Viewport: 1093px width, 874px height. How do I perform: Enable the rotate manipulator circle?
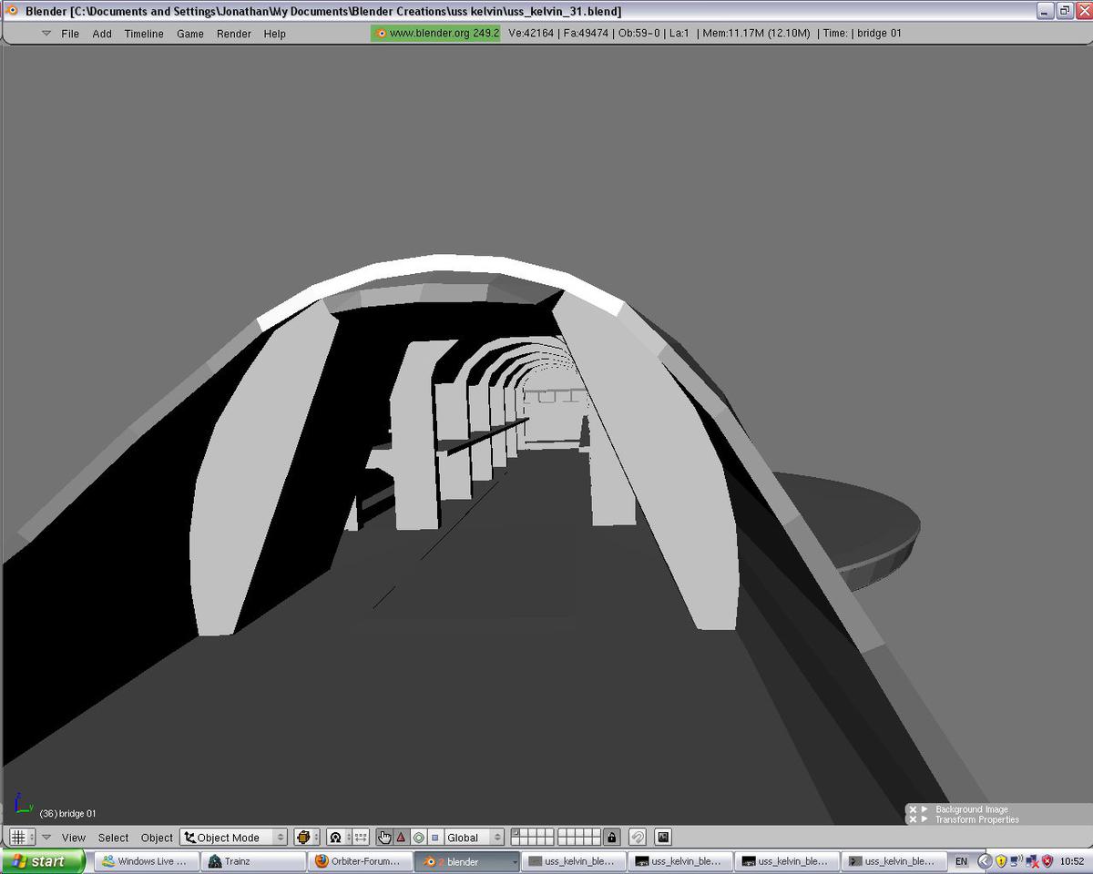coord(418,837)
